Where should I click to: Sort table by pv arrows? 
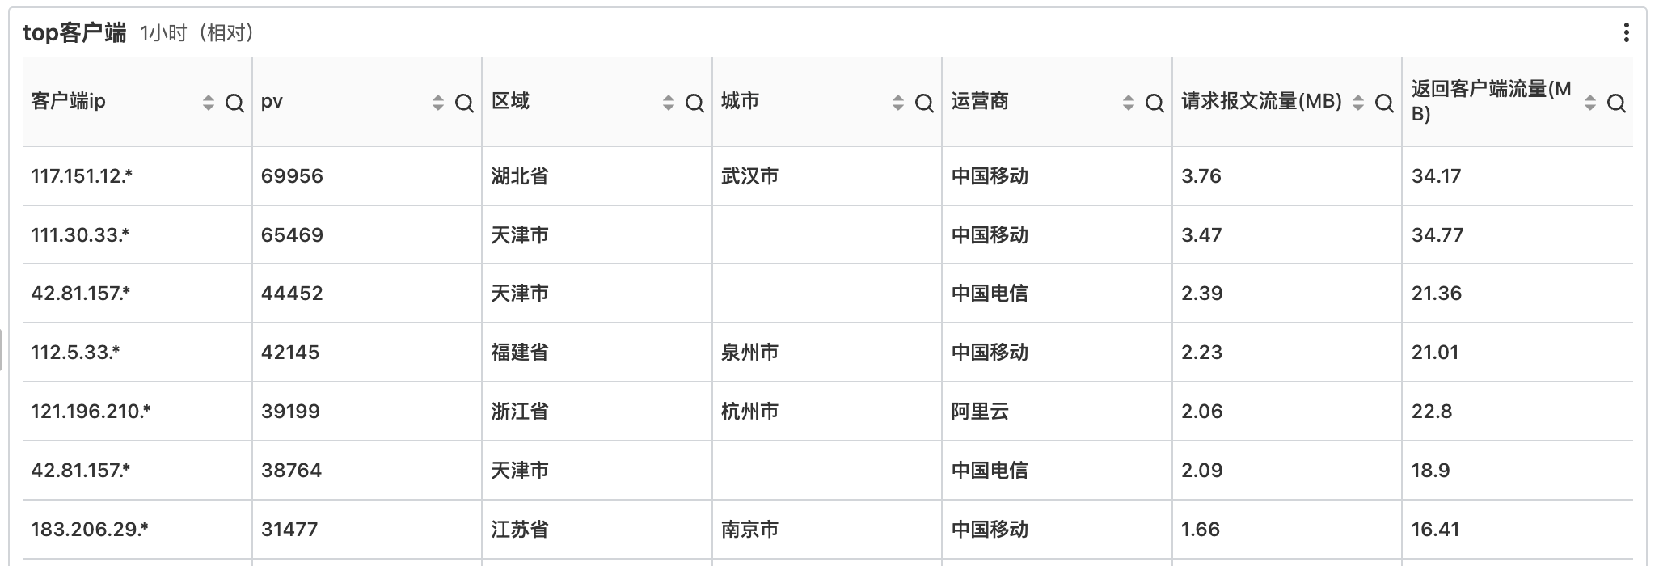(x=438, y=103)
